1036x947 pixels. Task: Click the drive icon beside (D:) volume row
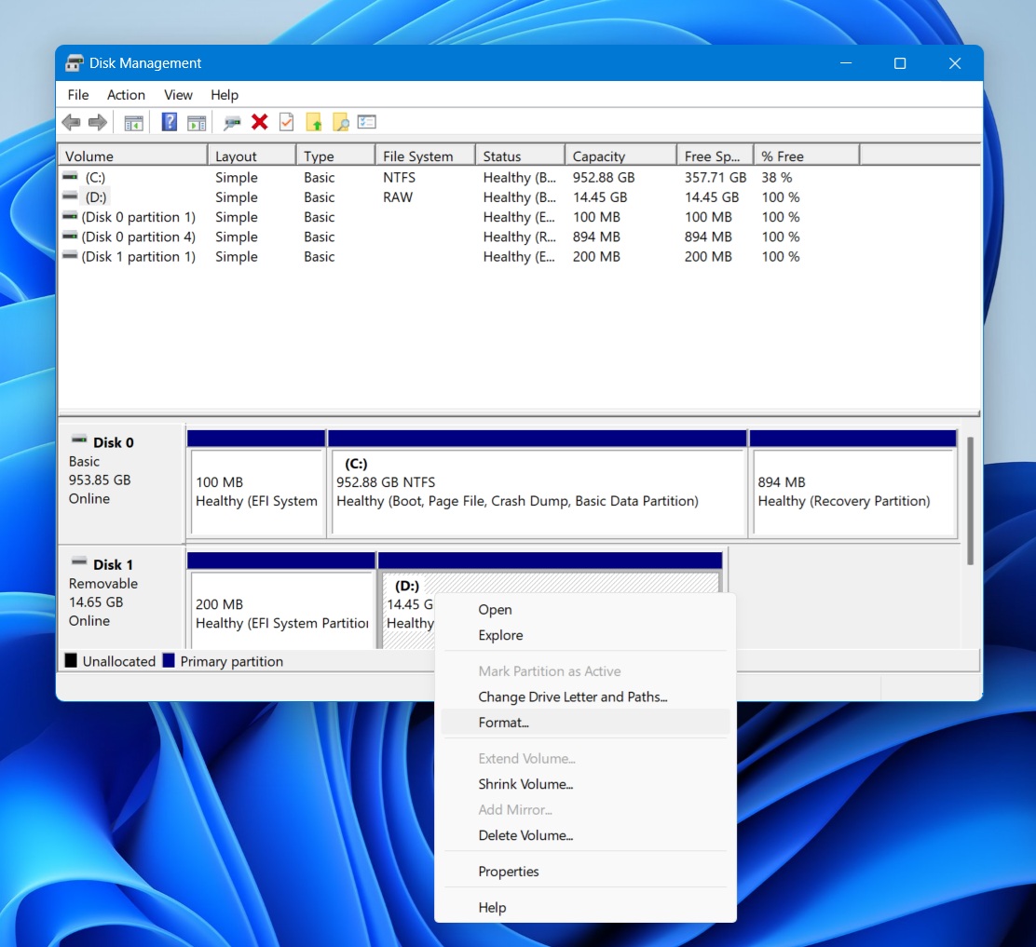[x=70, y=196]
